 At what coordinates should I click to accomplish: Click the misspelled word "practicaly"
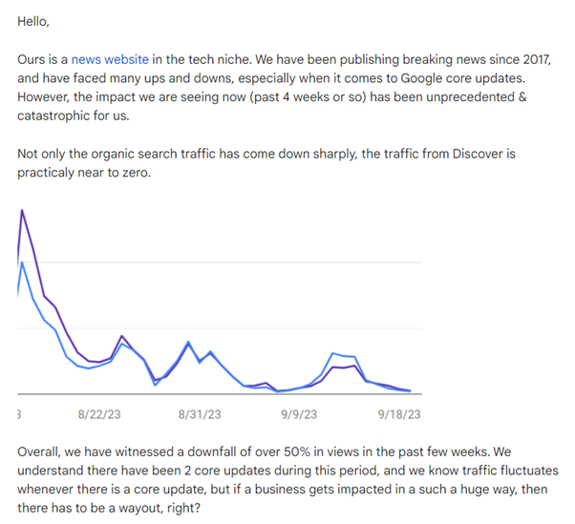point(46,173)
